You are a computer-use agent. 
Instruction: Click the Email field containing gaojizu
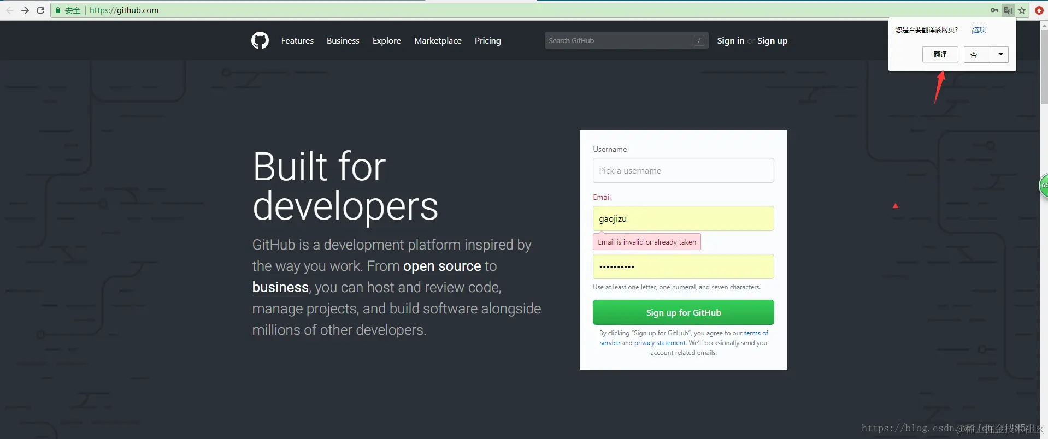(683, 218)
